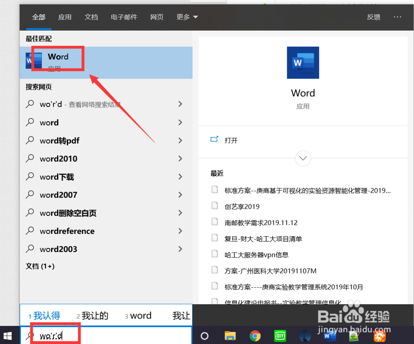Switch to the 应用 tab

[65, 17]
